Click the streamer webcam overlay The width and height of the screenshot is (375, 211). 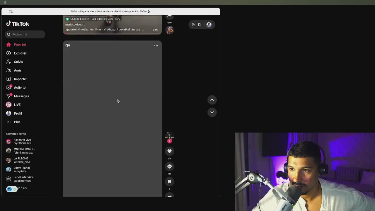pos(305,172)
